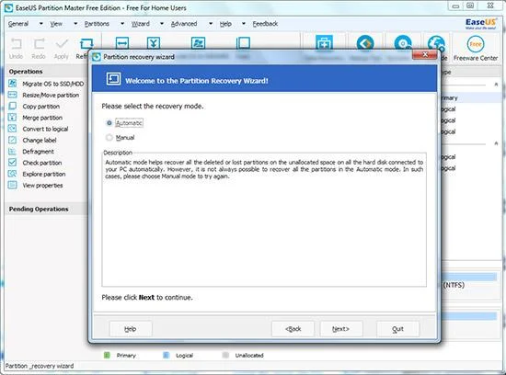Click the Help button in wizard dialog
Viewport: 506px width, 375px height.
click(x=131, y=329)
